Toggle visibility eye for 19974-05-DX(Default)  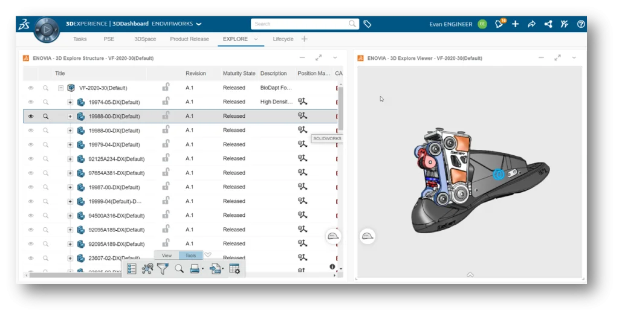tap(31, 102)
